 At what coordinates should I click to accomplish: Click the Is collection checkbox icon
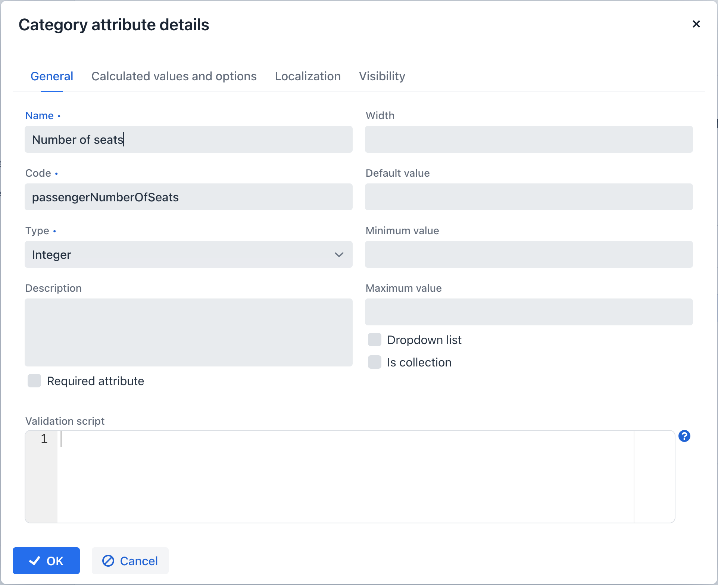click(x=374, y=362)
